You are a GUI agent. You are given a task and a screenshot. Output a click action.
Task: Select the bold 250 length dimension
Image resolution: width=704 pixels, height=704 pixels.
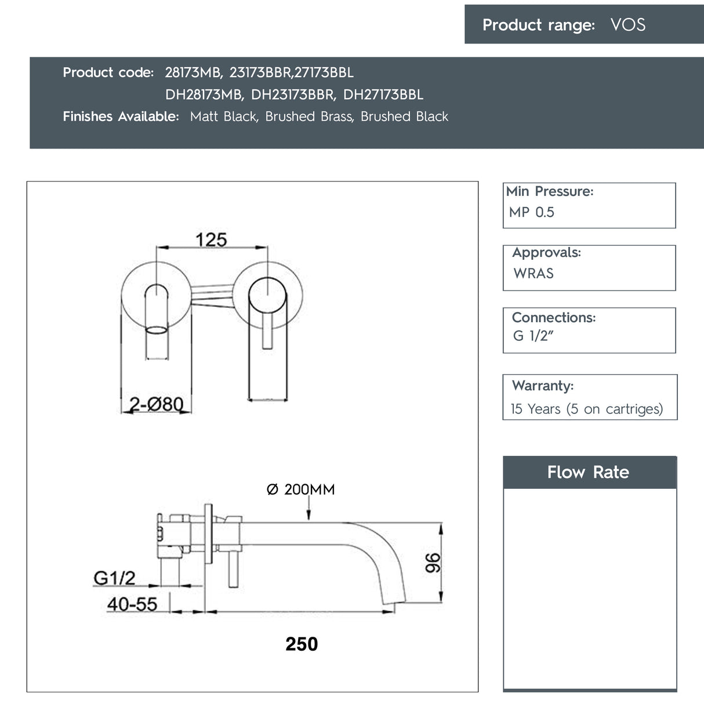coord(302,644)
